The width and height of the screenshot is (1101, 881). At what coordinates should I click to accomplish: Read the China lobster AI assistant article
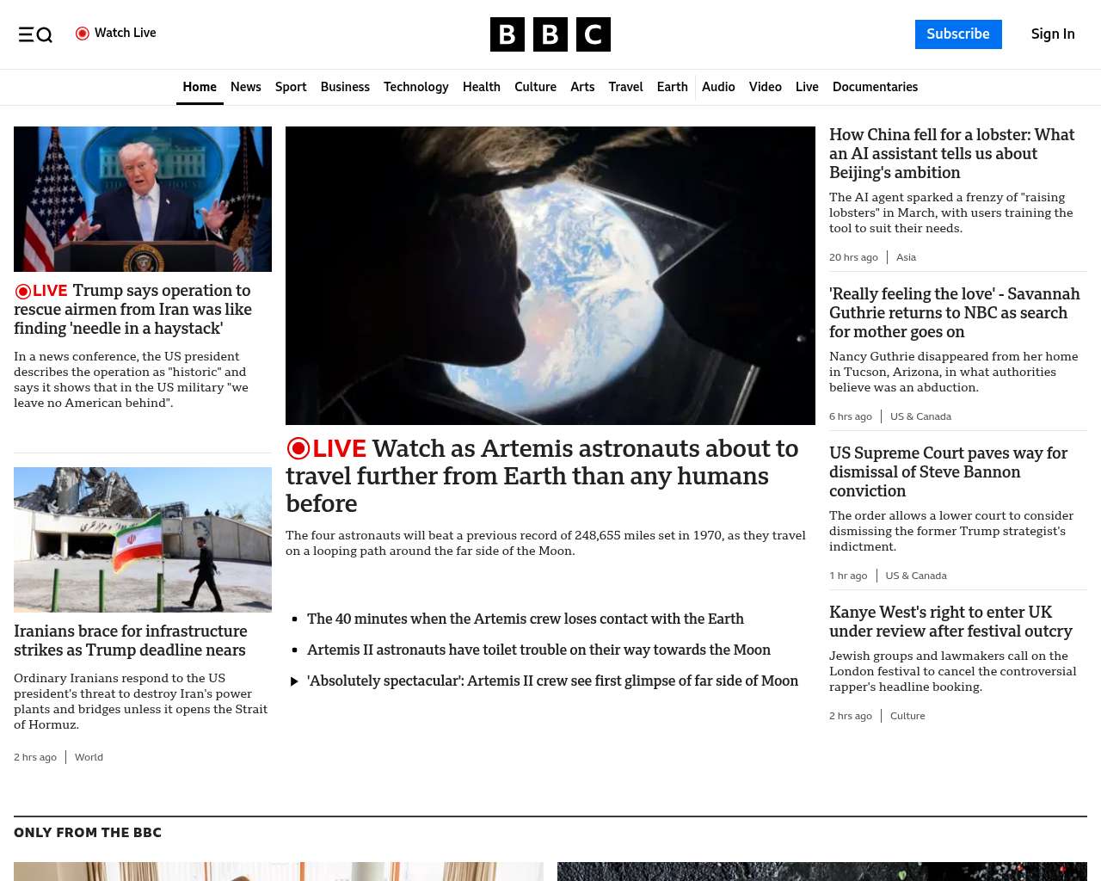point(951,153)
